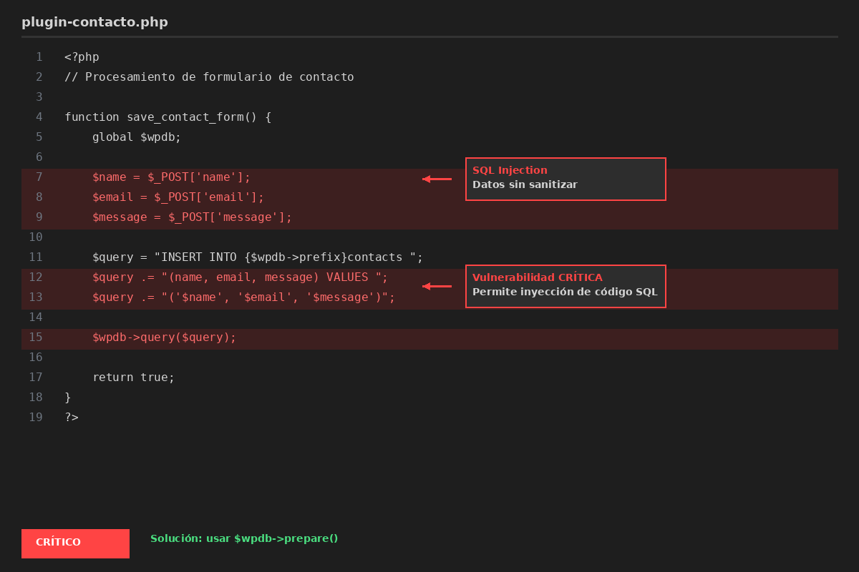The height and width of the screenshot is (572, 859).
Task: Click the return true; statement
Action: (x=133, y=378)
